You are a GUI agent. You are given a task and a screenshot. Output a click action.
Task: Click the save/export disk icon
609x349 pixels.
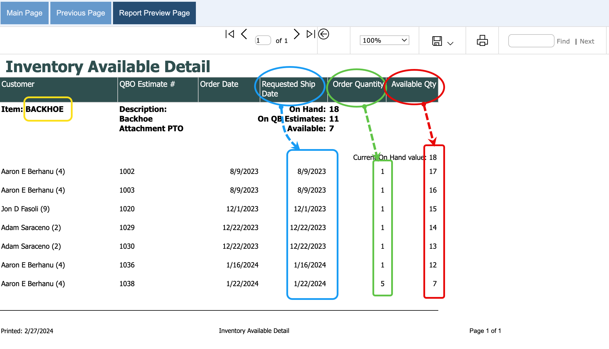coord(437,41)
